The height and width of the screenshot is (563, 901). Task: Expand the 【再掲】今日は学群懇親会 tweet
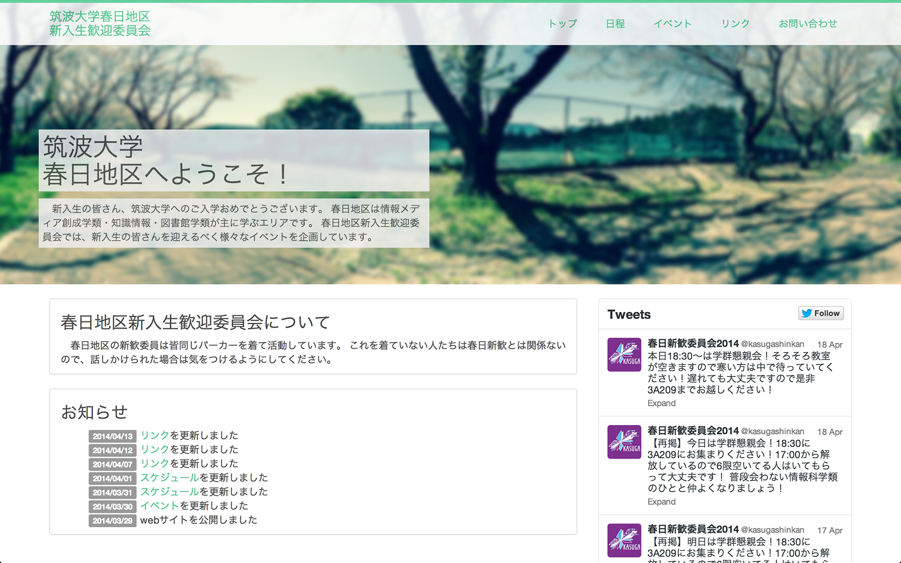pyautogui.click(x=662, y=502)
